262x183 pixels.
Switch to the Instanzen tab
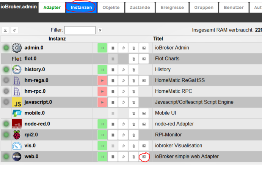point(81,8)
